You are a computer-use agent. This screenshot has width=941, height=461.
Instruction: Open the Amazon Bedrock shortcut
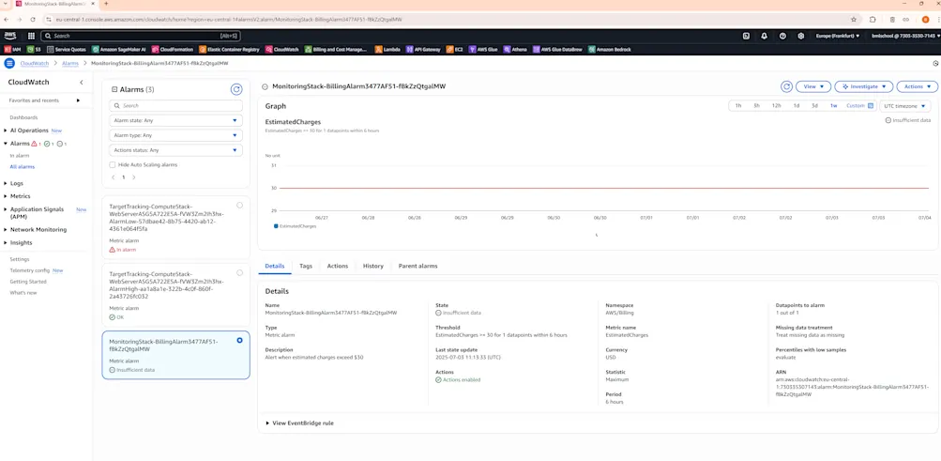[x=610, y=49]
